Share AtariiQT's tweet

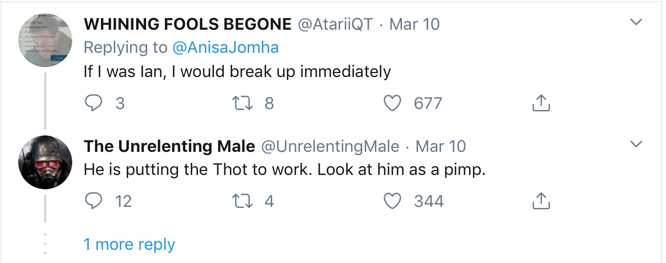click(541, 103)
